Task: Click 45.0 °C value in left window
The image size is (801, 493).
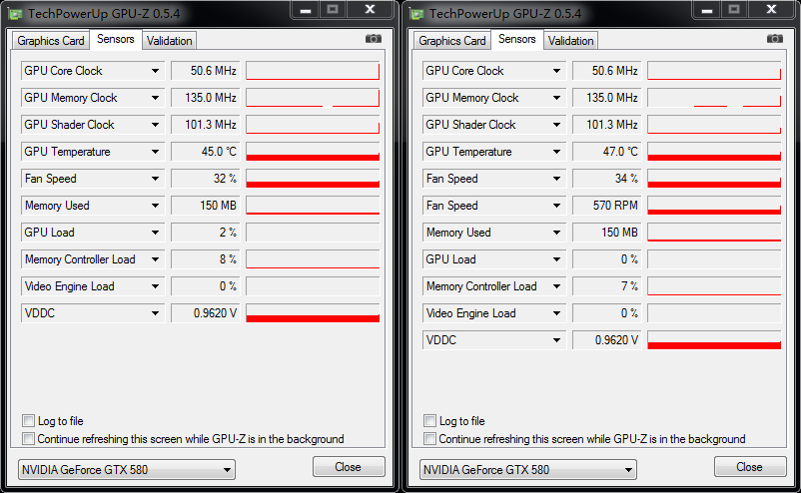Action: click(x=206, y=152)
